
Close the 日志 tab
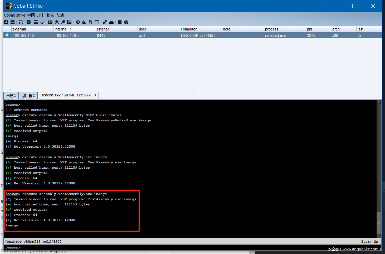pos(15,96)
